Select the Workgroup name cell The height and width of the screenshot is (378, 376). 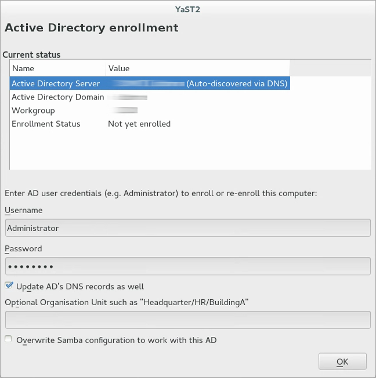(33, 110)
